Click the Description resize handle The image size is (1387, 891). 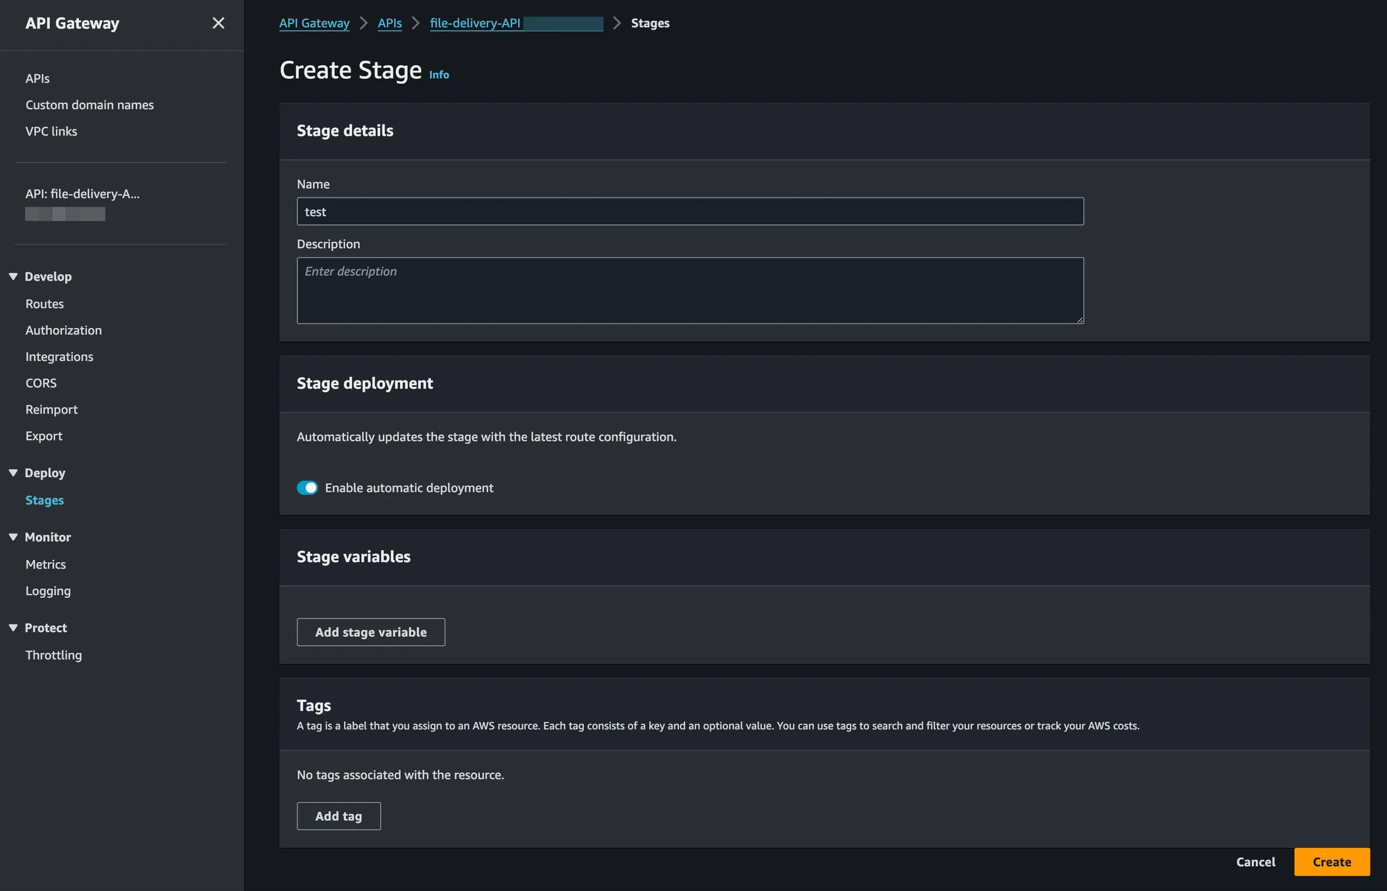point(1080,319)
